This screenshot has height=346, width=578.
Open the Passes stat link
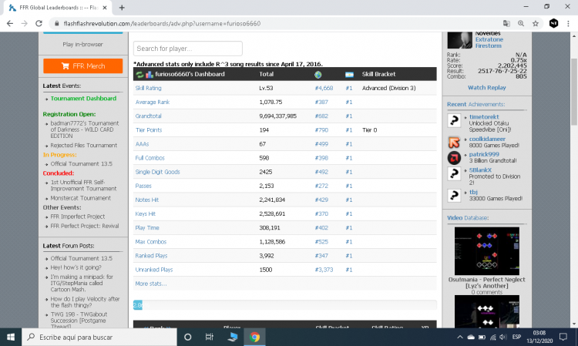tap(143, 186)
